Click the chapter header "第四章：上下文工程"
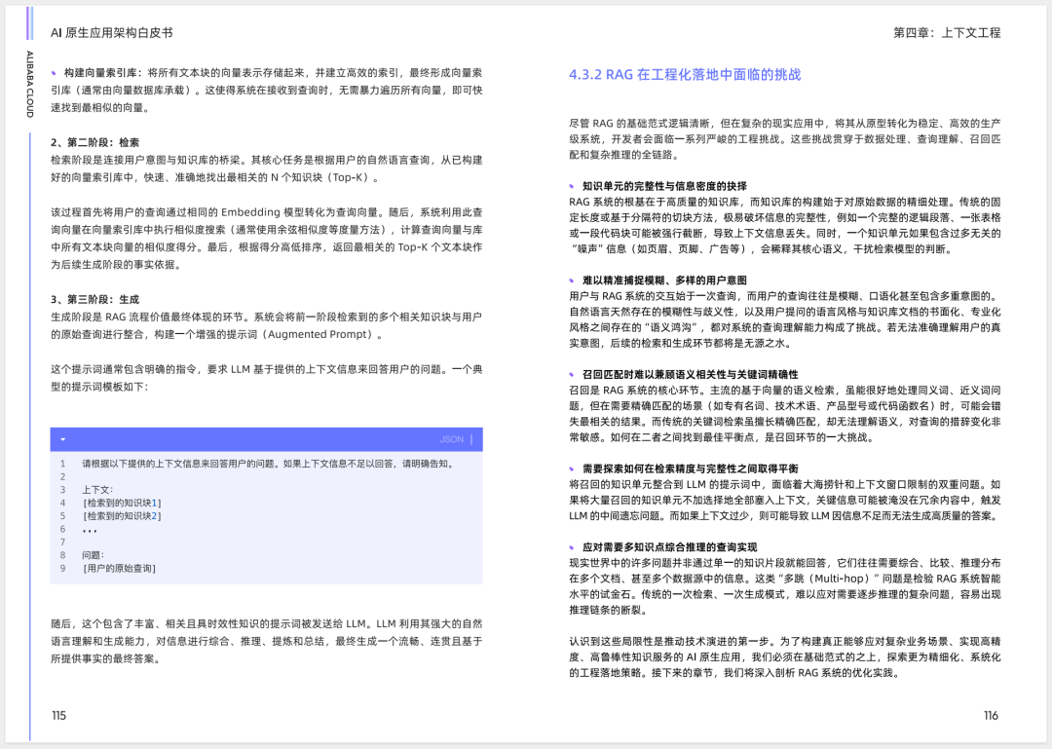This screenshot has width=1052, height=749. [947, 32]
